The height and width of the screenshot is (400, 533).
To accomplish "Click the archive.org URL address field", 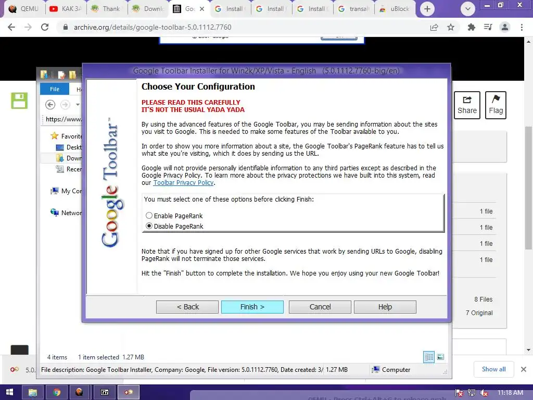I will click(153, 27).
